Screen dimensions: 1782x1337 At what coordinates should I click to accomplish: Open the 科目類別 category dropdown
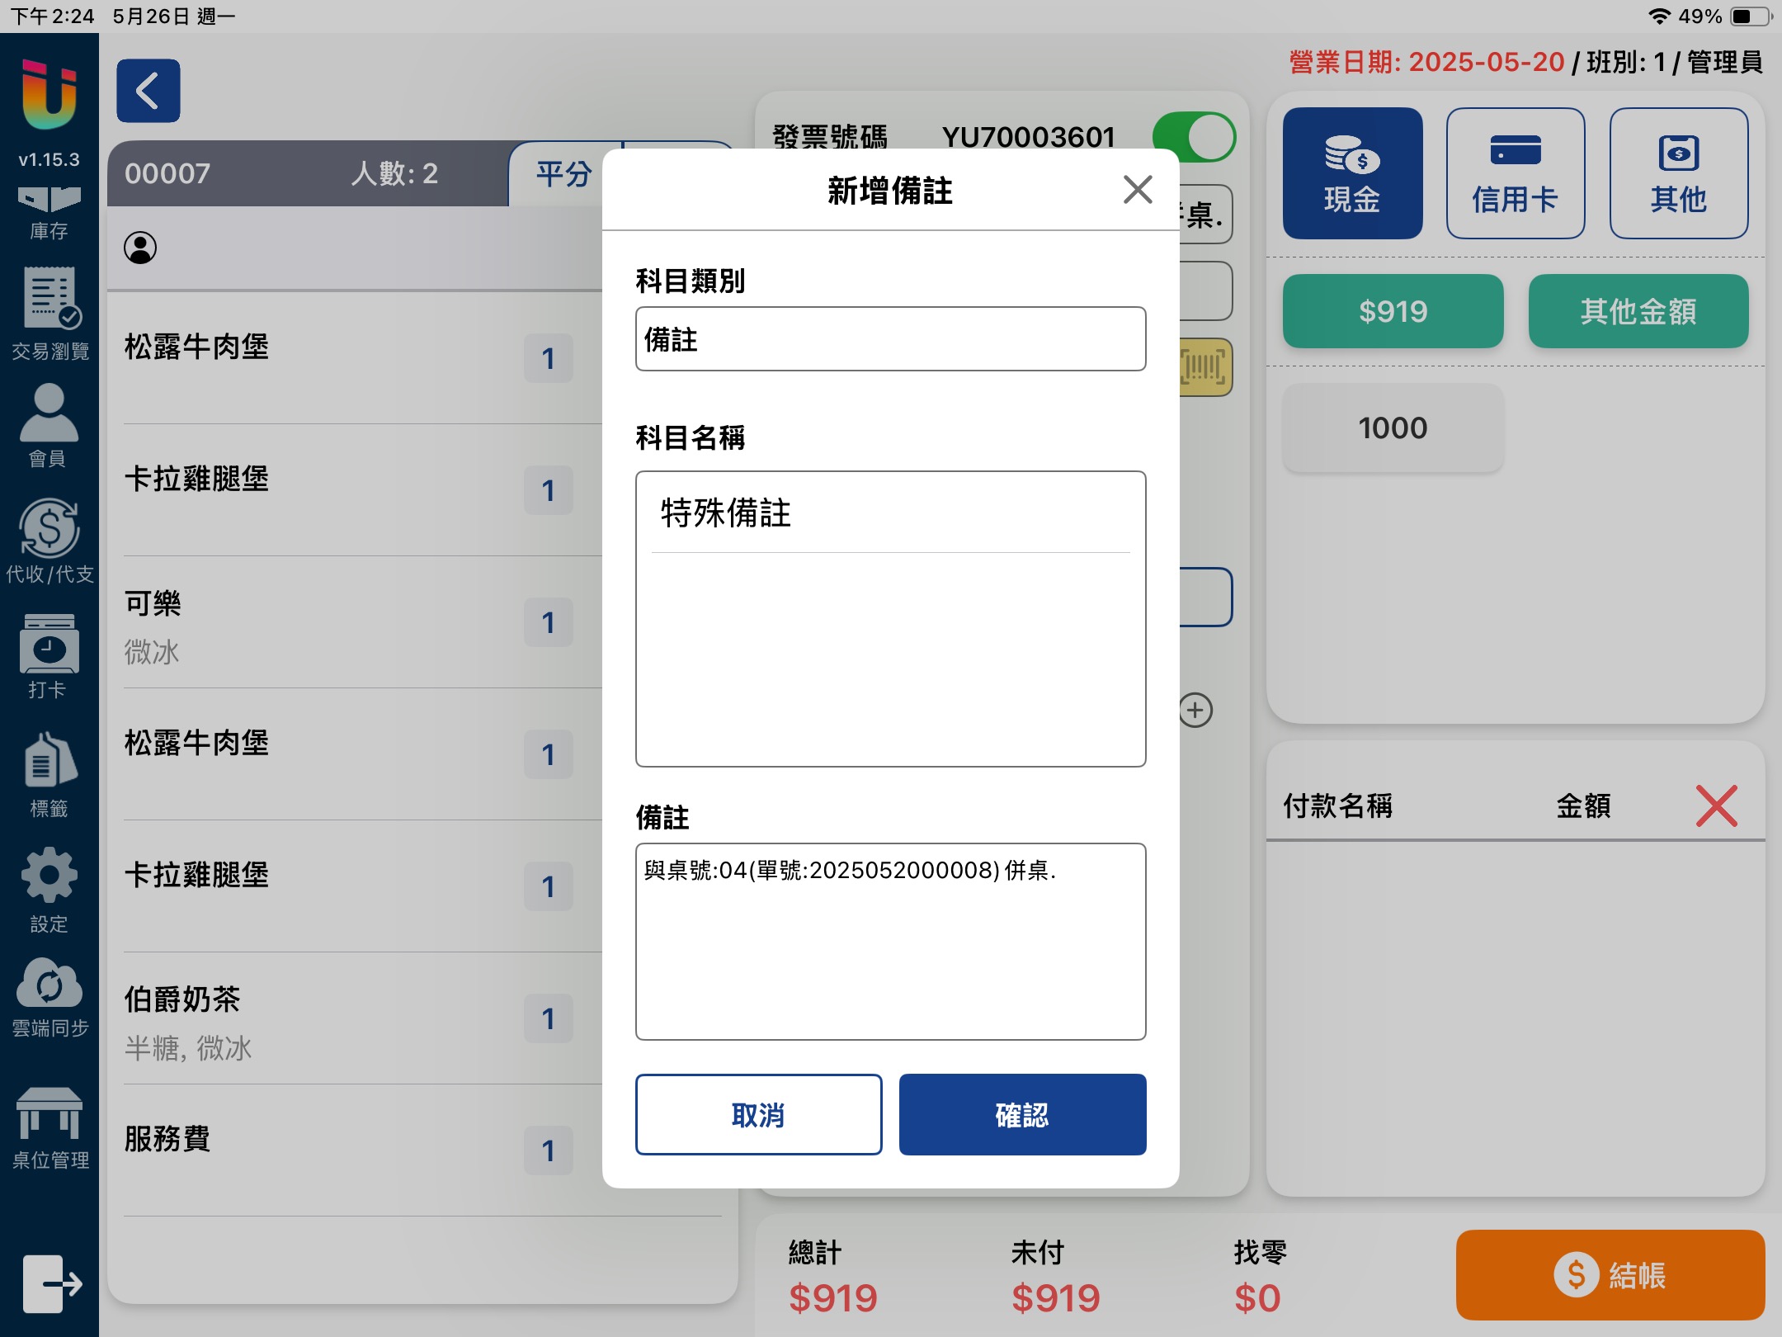tap(890, 339)
